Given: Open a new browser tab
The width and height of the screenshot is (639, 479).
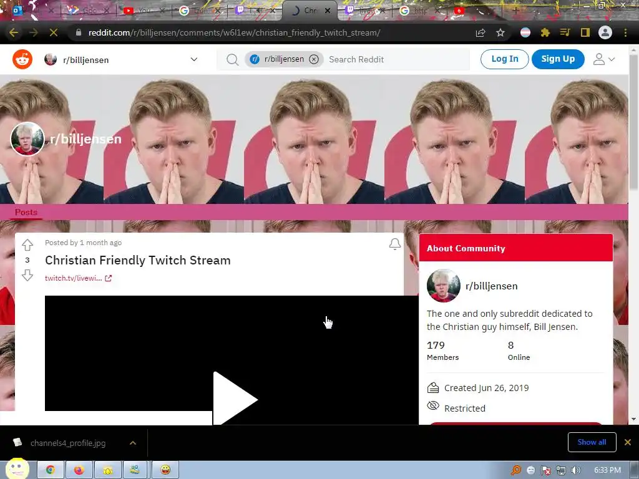Looking at the screenshot, I should coord(515,11).
